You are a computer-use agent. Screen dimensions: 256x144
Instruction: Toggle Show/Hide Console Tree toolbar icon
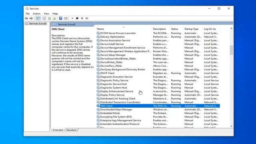(38, 18)
